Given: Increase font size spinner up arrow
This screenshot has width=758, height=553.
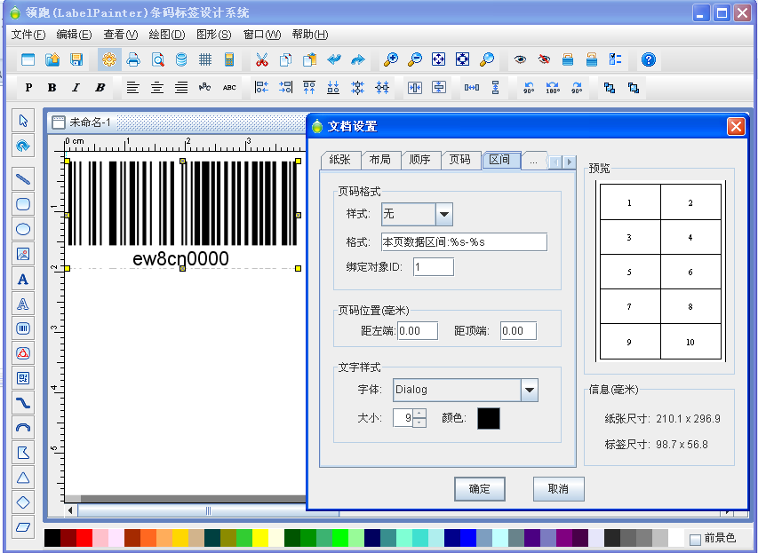Looking at the screenshot, I should point(420,414).
